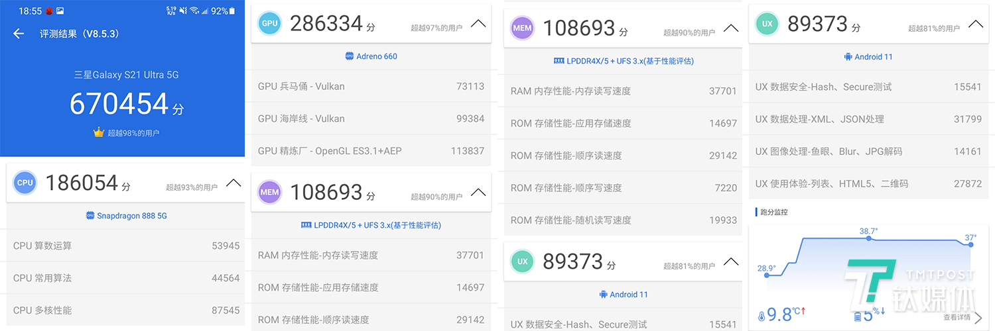The height and width of the screenshot is (331, 995).
Task: Collapse UX section chevron below ROM 随机读写速度
Action: point(731,261)
